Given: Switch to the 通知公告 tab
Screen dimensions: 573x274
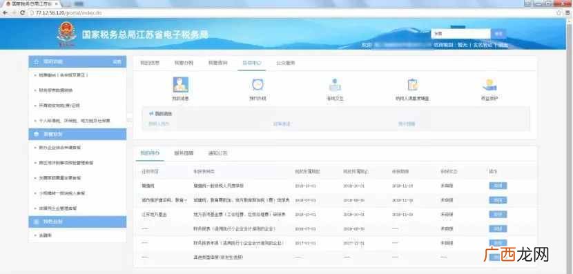Looking at the screenshot, I should coord(217,153).
